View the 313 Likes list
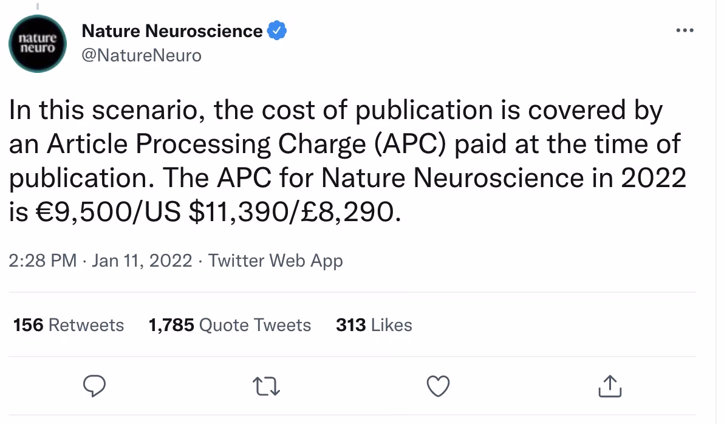 point(374,324)
